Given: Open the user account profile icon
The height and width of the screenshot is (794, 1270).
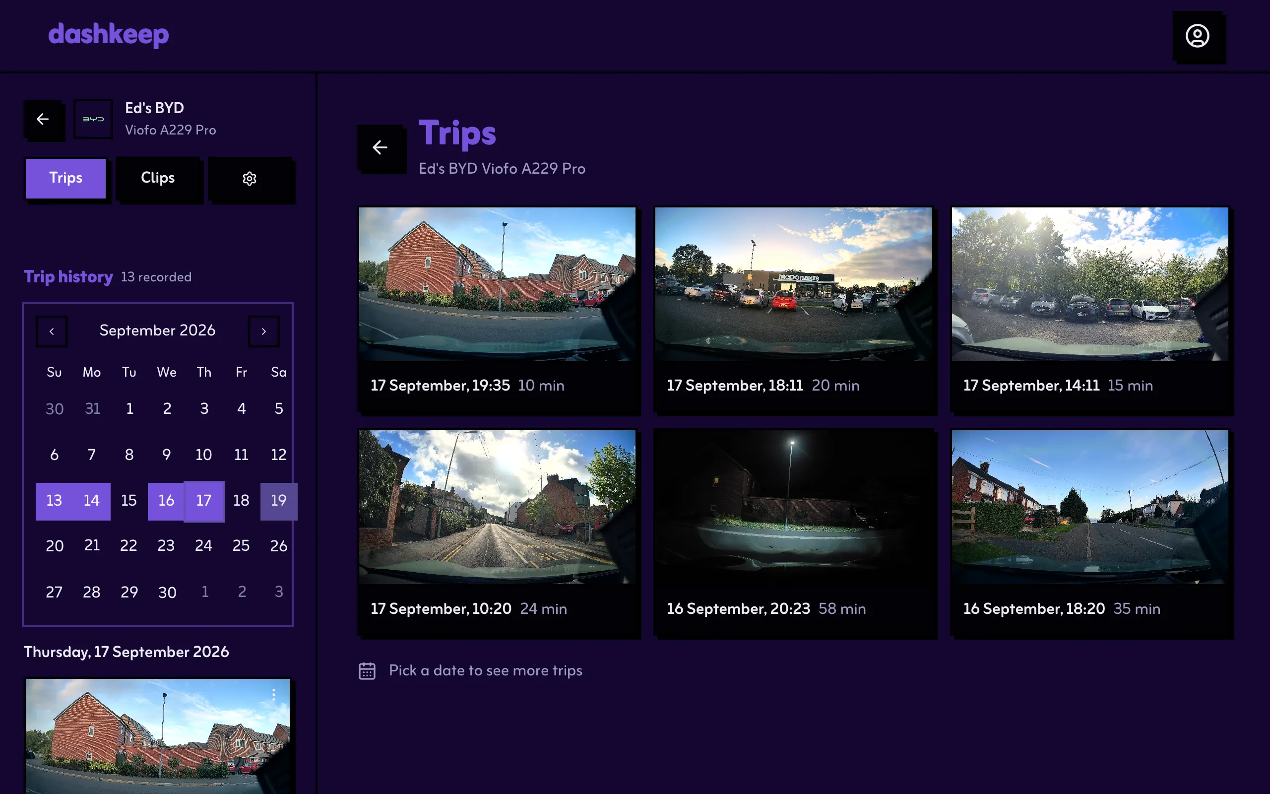Looking at the screenshot, I should pos(1197,36).
